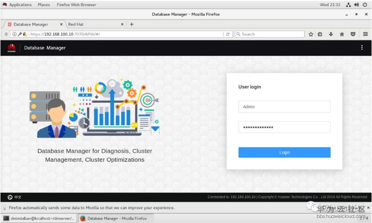This screenshot has height=223, width=372.
Task: Reload the page with the refresh icon
Action: [228, 34]
